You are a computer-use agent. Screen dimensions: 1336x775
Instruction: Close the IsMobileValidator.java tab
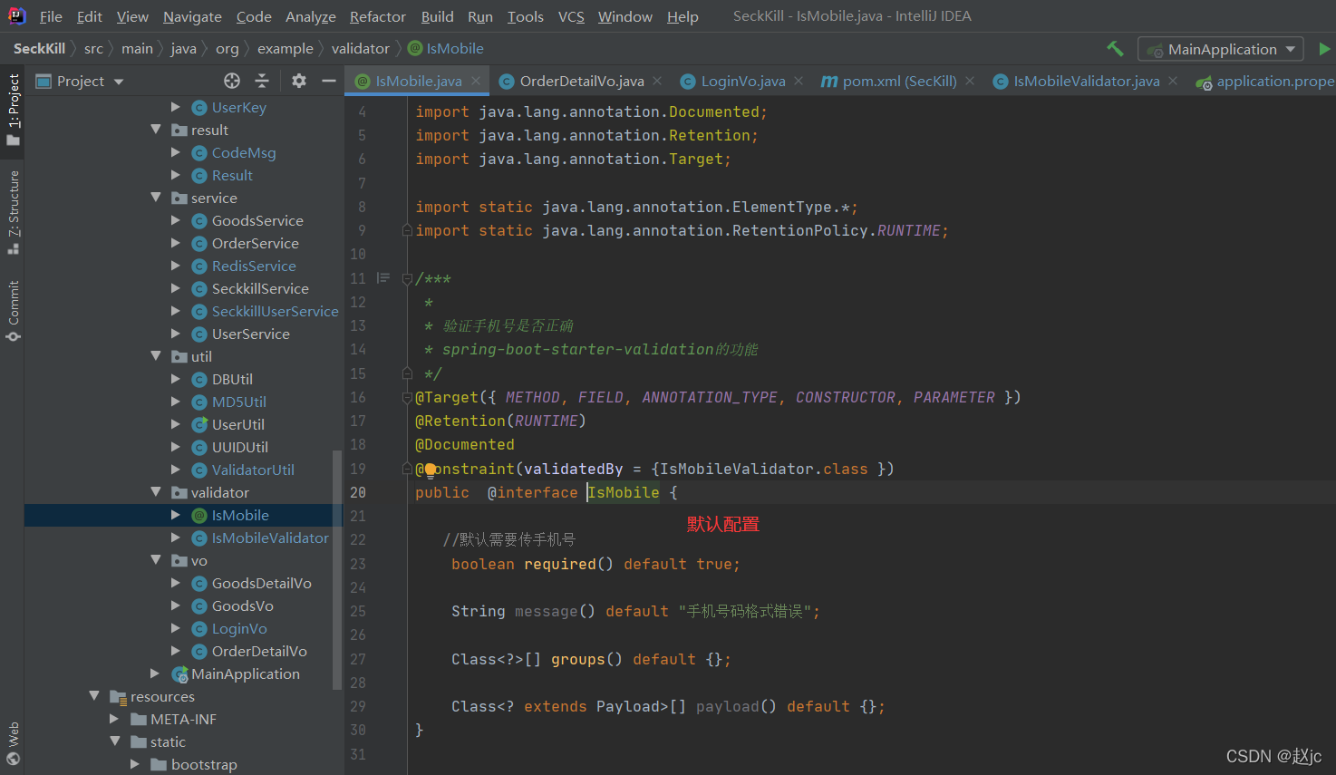pyautogui.click(x=1173, y=81)
